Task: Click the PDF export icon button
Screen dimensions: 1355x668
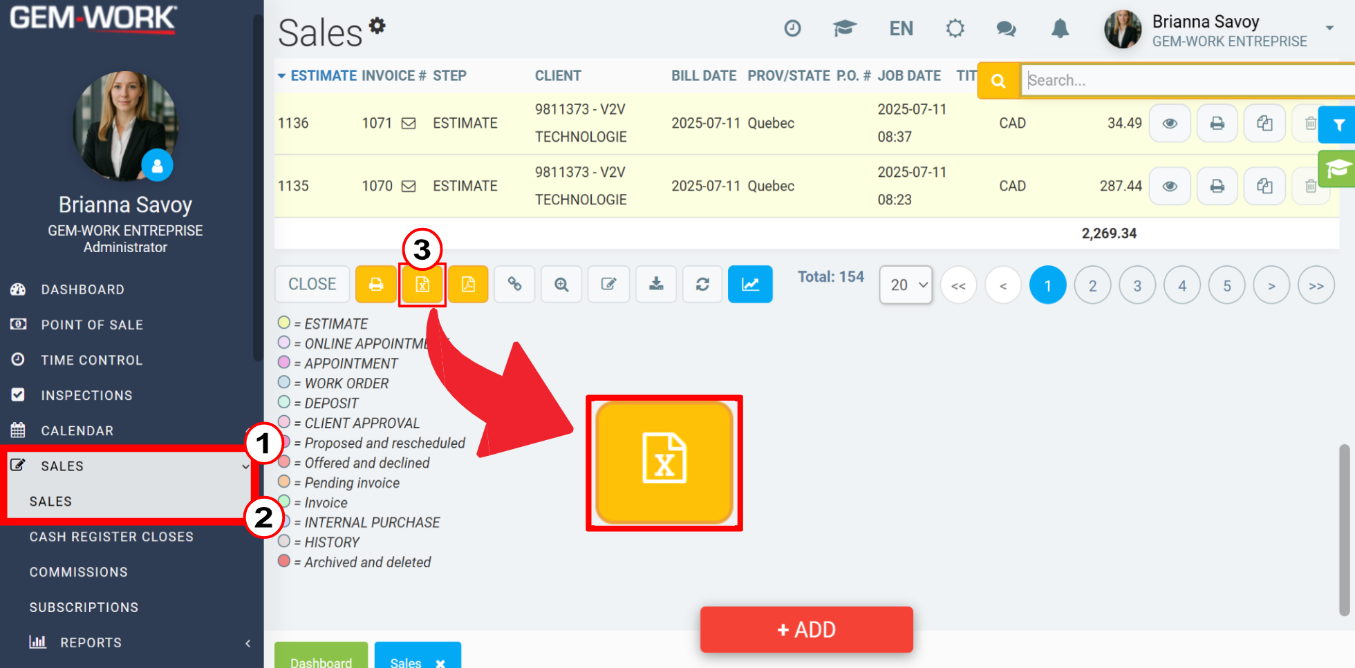Action: click(x=468, y=285)
